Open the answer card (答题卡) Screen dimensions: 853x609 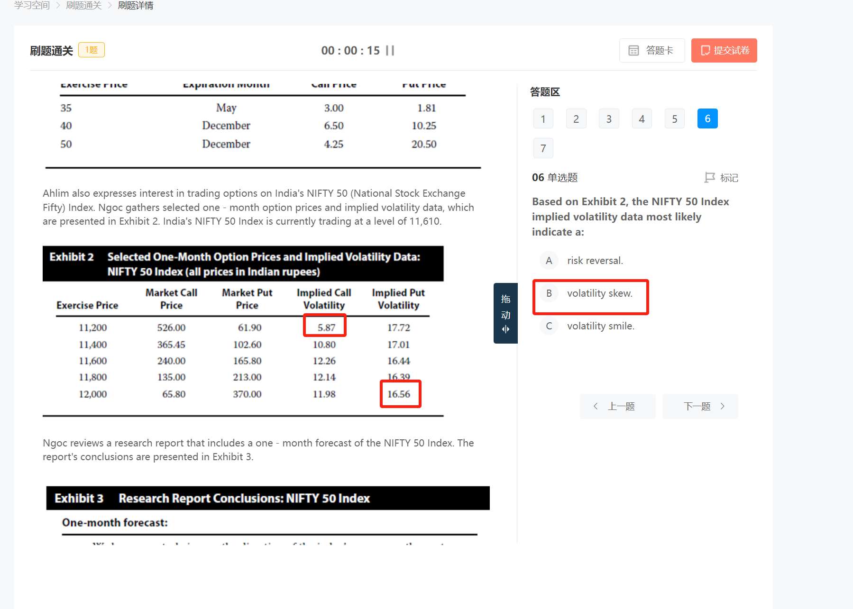click(651, 51)
